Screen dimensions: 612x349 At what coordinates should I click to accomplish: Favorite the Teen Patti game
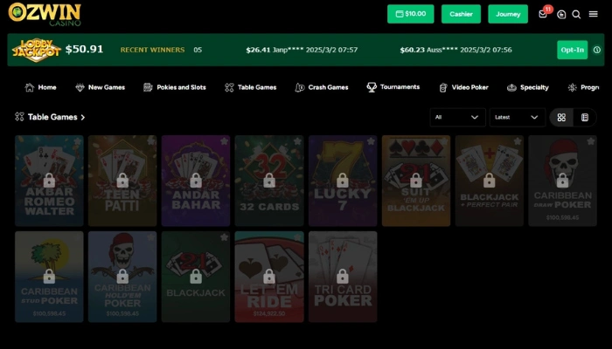150,141
